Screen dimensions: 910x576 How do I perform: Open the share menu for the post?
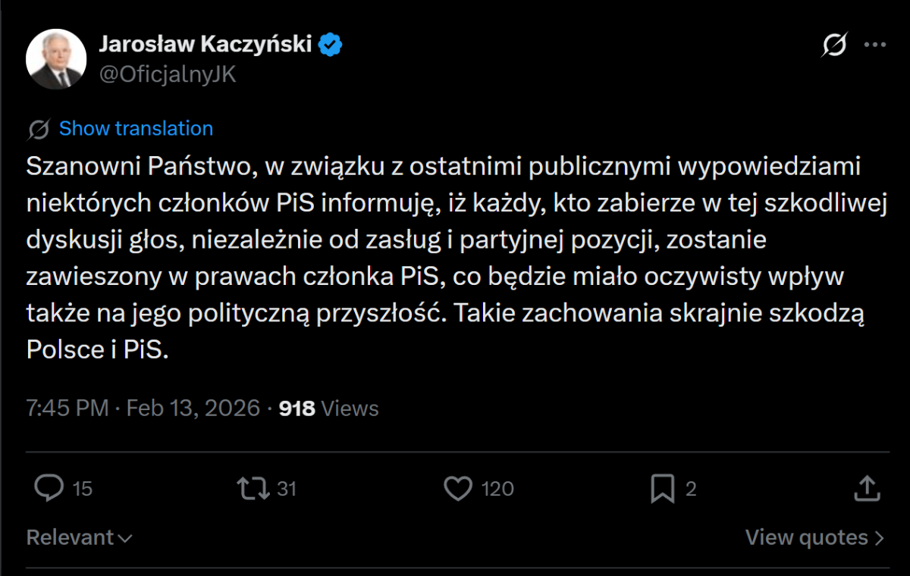click(868, 489)
